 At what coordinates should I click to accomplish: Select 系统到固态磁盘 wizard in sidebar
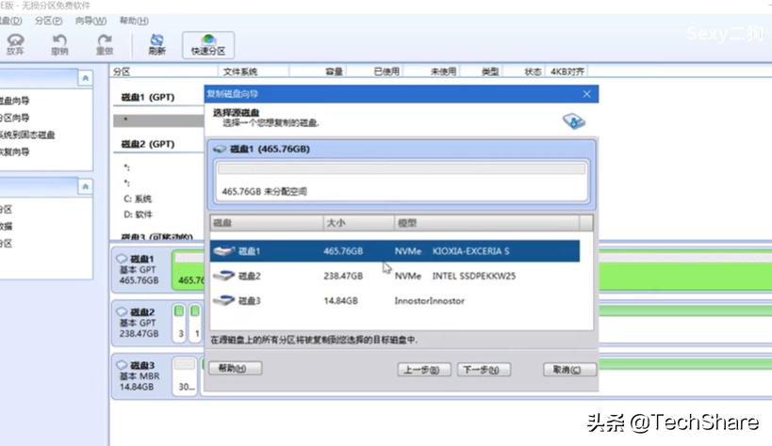click(27, 135)
